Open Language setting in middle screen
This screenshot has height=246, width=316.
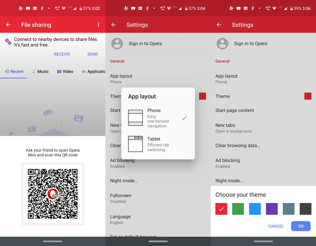point(158,219)
